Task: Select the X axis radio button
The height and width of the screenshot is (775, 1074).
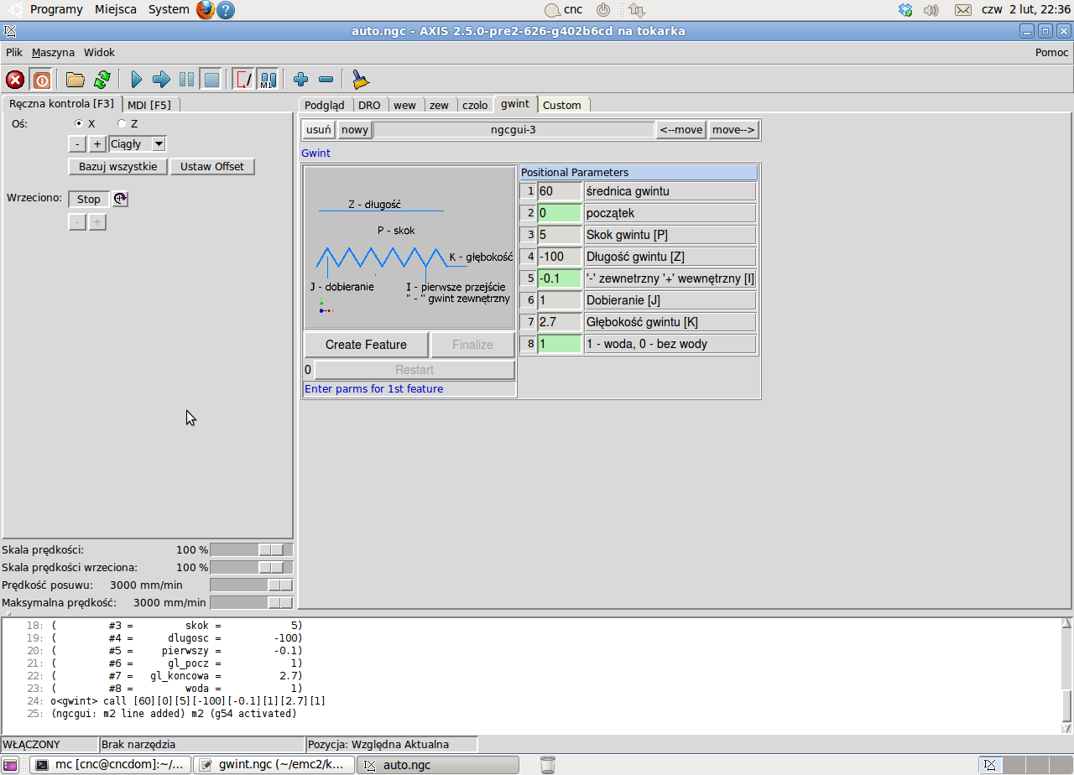Action: (80, 123)
